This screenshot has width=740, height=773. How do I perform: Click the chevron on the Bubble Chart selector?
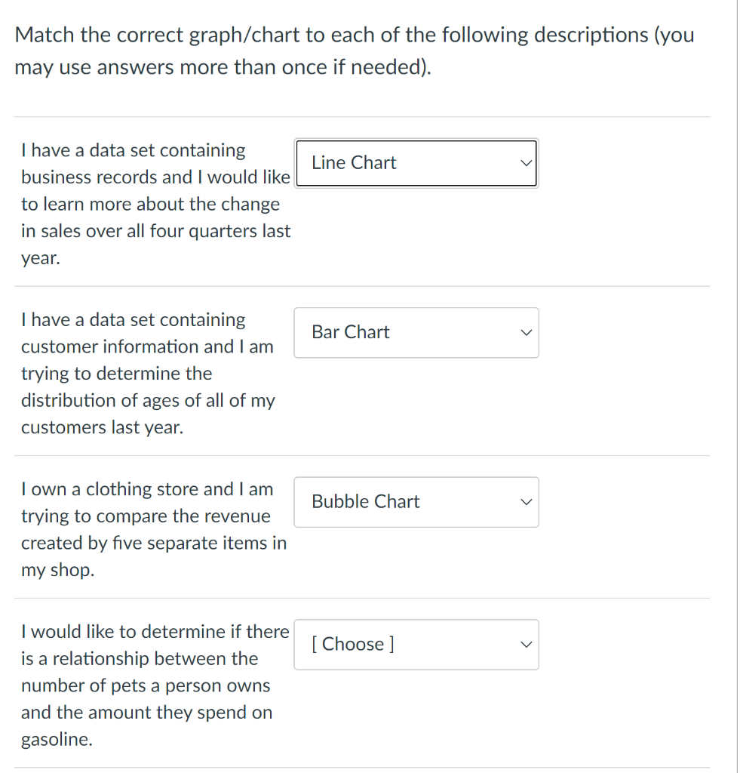tap(526, 501)
